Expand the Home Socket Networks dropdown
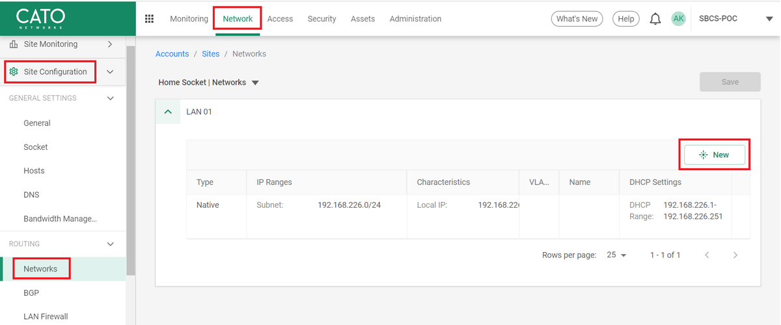This screenshot has height=325, width=781. tap(255, 83)
